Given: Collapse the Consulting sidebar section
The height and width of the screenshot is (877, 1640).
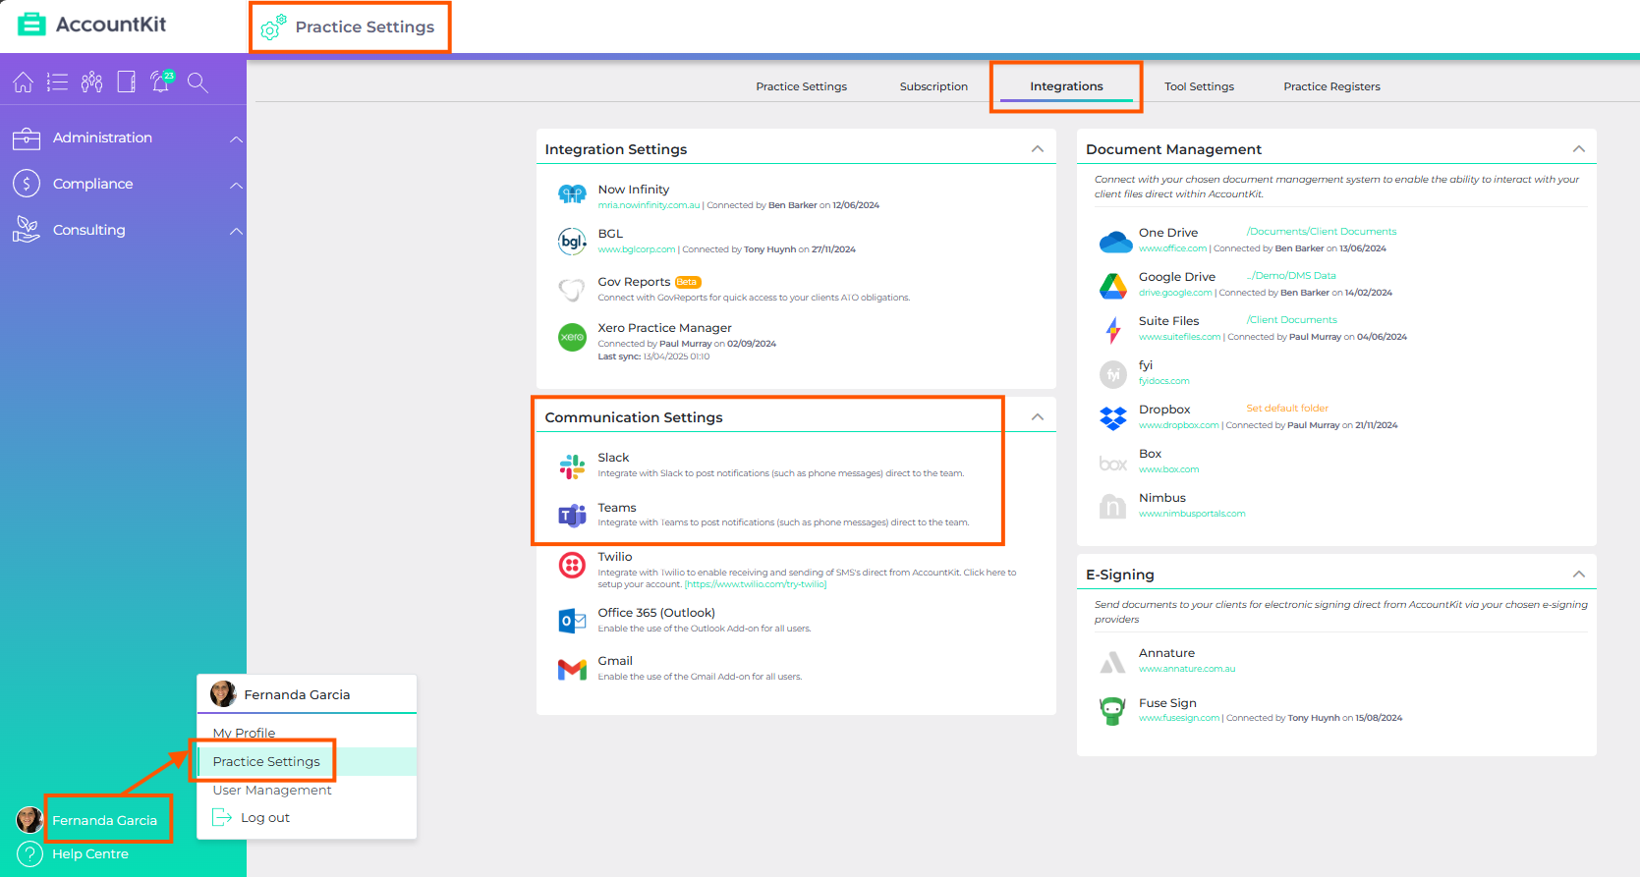Looking at the screenshot, I should pyautogui.click(x=236, y=231).
